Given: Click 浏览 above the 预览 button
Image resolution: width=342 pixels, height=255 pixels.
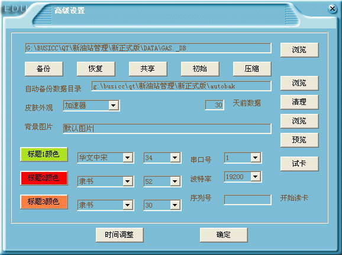Looking at the screenshot, I should pyautogui.click(x=299, y=121).
